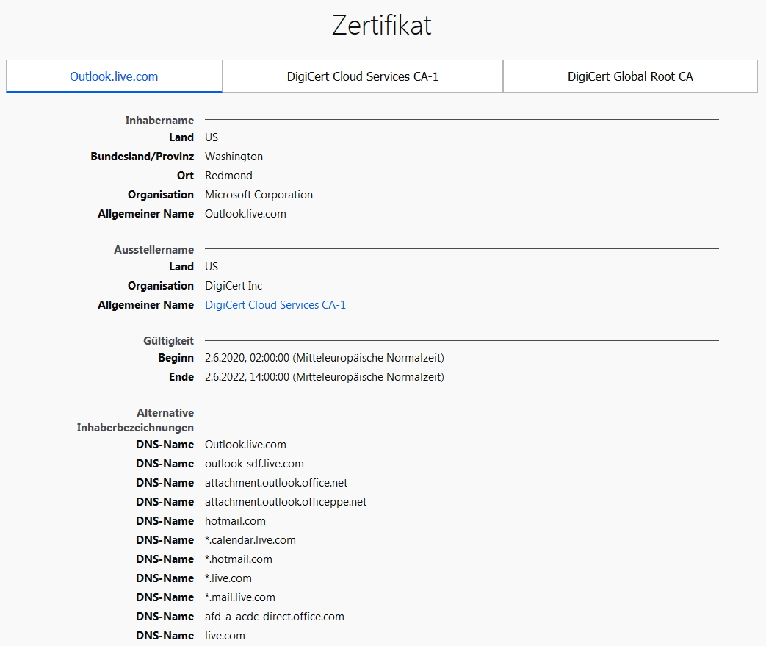Select the Beginn validity label
Viewport: 766px width, 646px height.
pos(176,358)
